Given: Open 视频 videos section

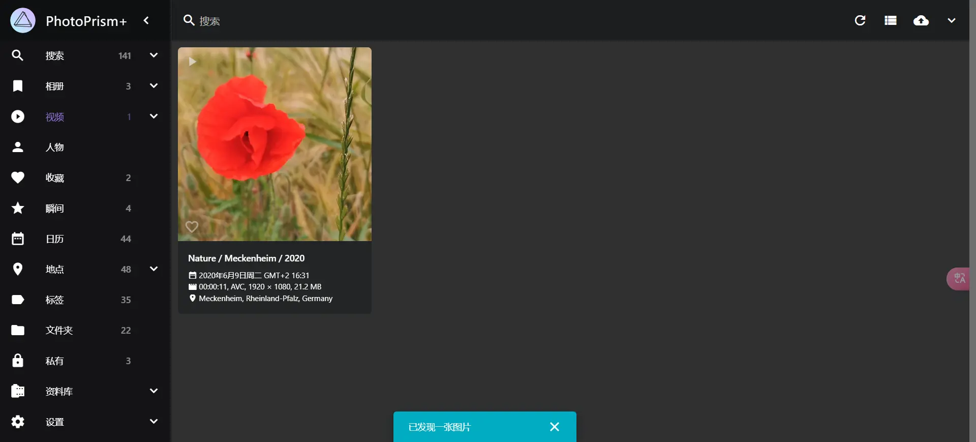Looking at the screenshot, I should tap(54, 116).
